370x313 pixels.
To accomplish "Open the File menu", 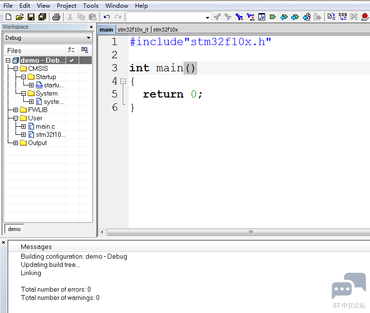I will tap(8, 5).
